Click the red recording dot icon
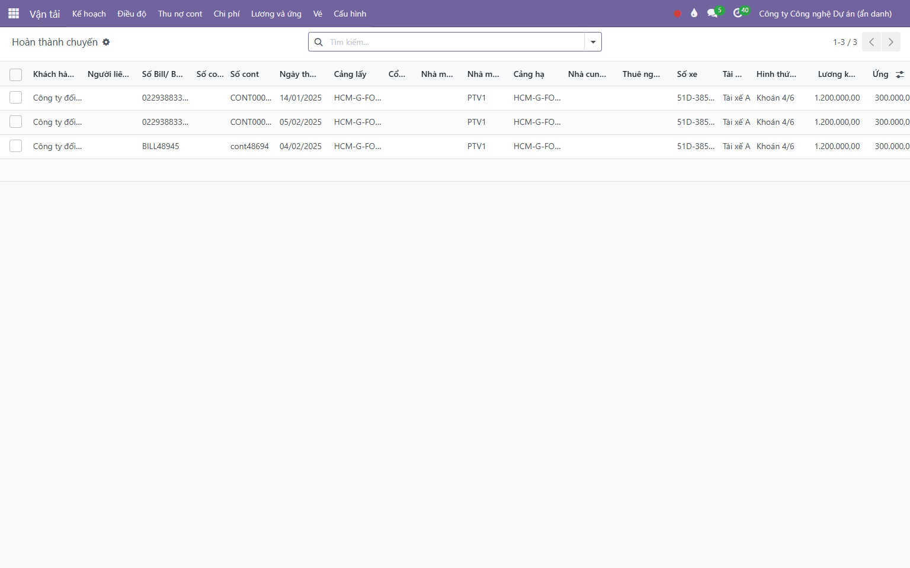This screenshot has height=568, width=910. click(677, 14)
